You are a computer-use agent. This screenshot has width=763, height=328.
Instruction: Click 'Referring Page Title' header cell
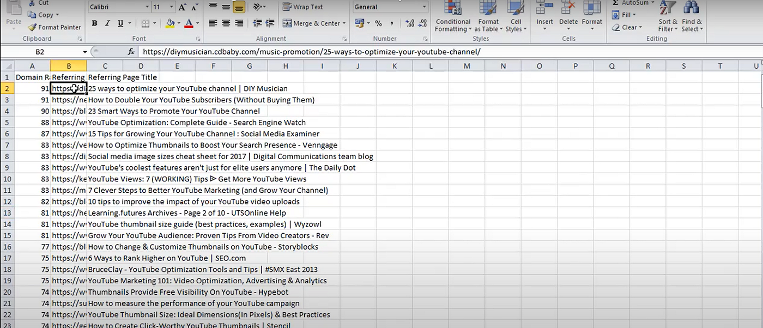click(x=122, y=77)
